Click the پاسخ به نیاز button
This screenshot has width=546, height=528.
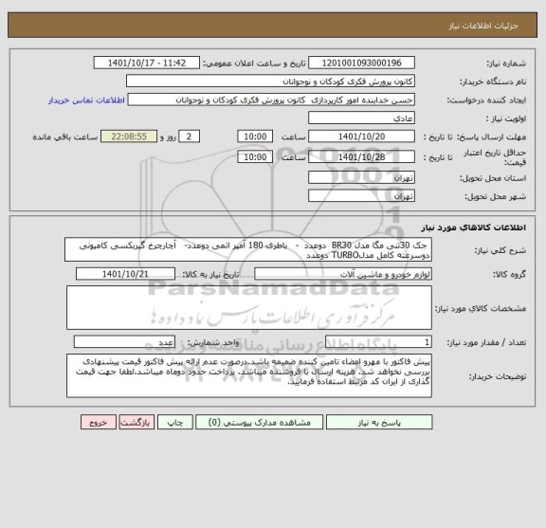(379, 422)
